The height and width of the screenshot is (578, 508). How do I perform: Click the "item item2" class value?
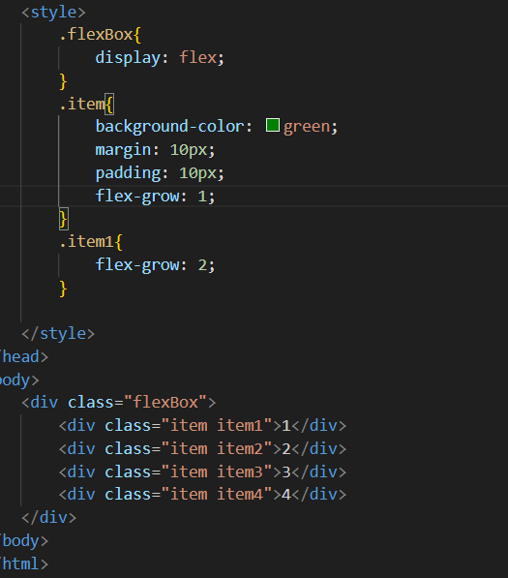(216, 448)
